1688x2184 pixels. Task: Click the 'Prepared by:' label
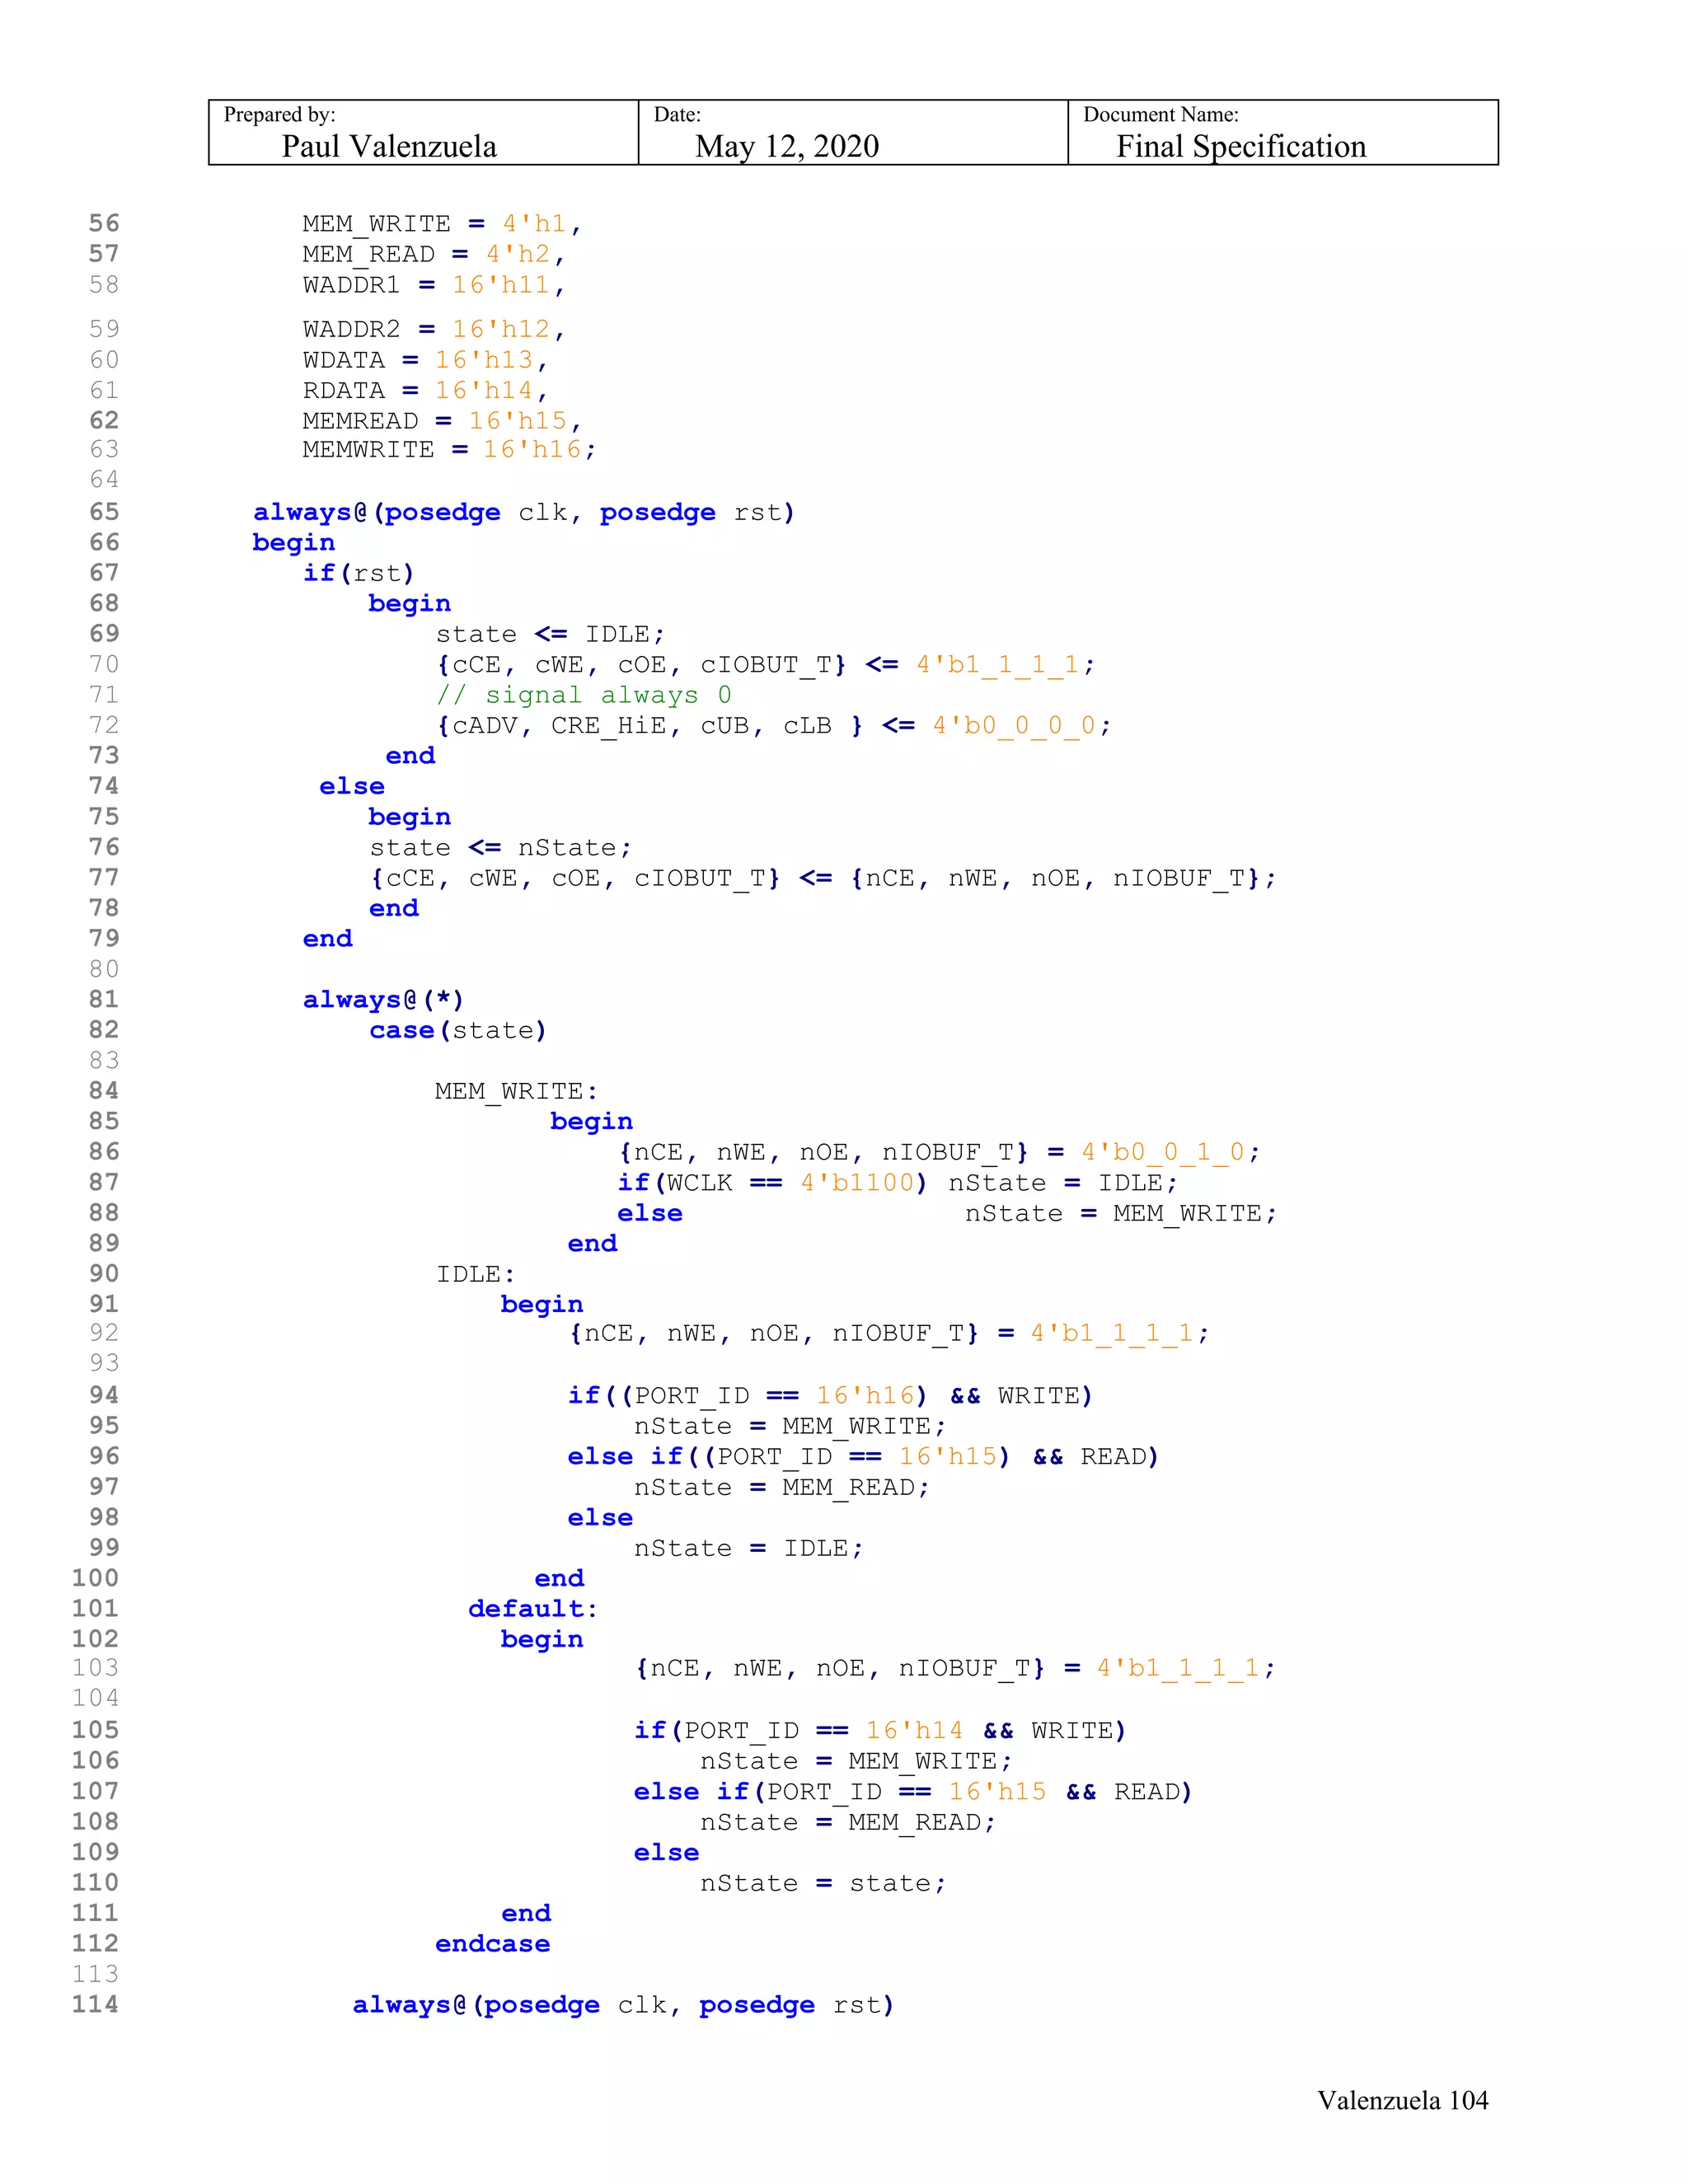(280, 114)
